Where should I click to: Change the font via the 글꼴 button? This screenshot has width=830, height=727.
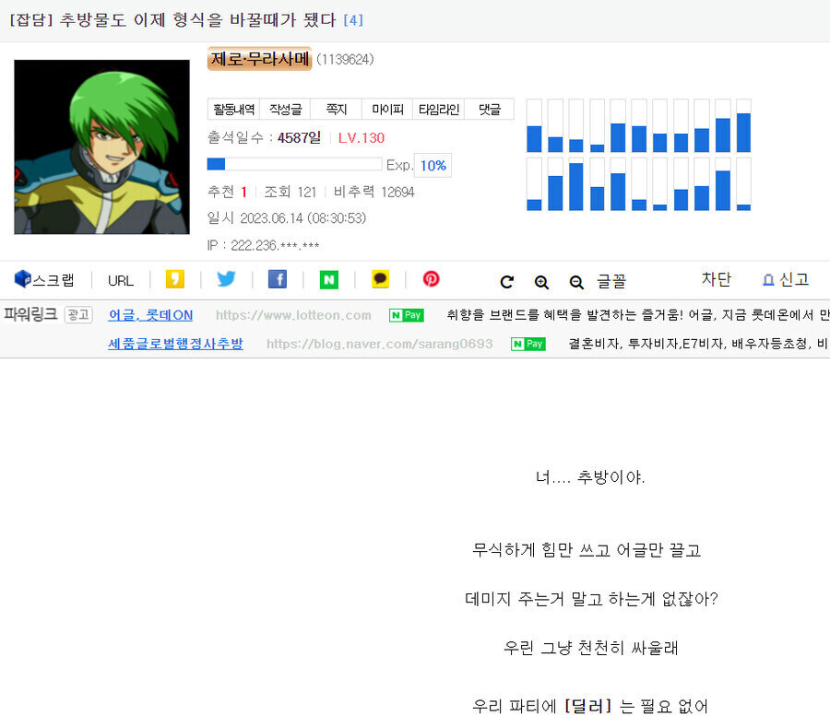click(x=613, y=279)
